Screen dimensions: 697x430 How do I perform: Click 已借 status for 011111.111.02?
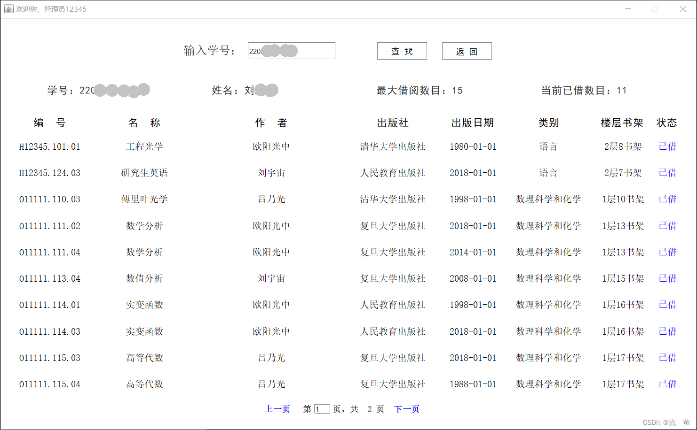667,226
